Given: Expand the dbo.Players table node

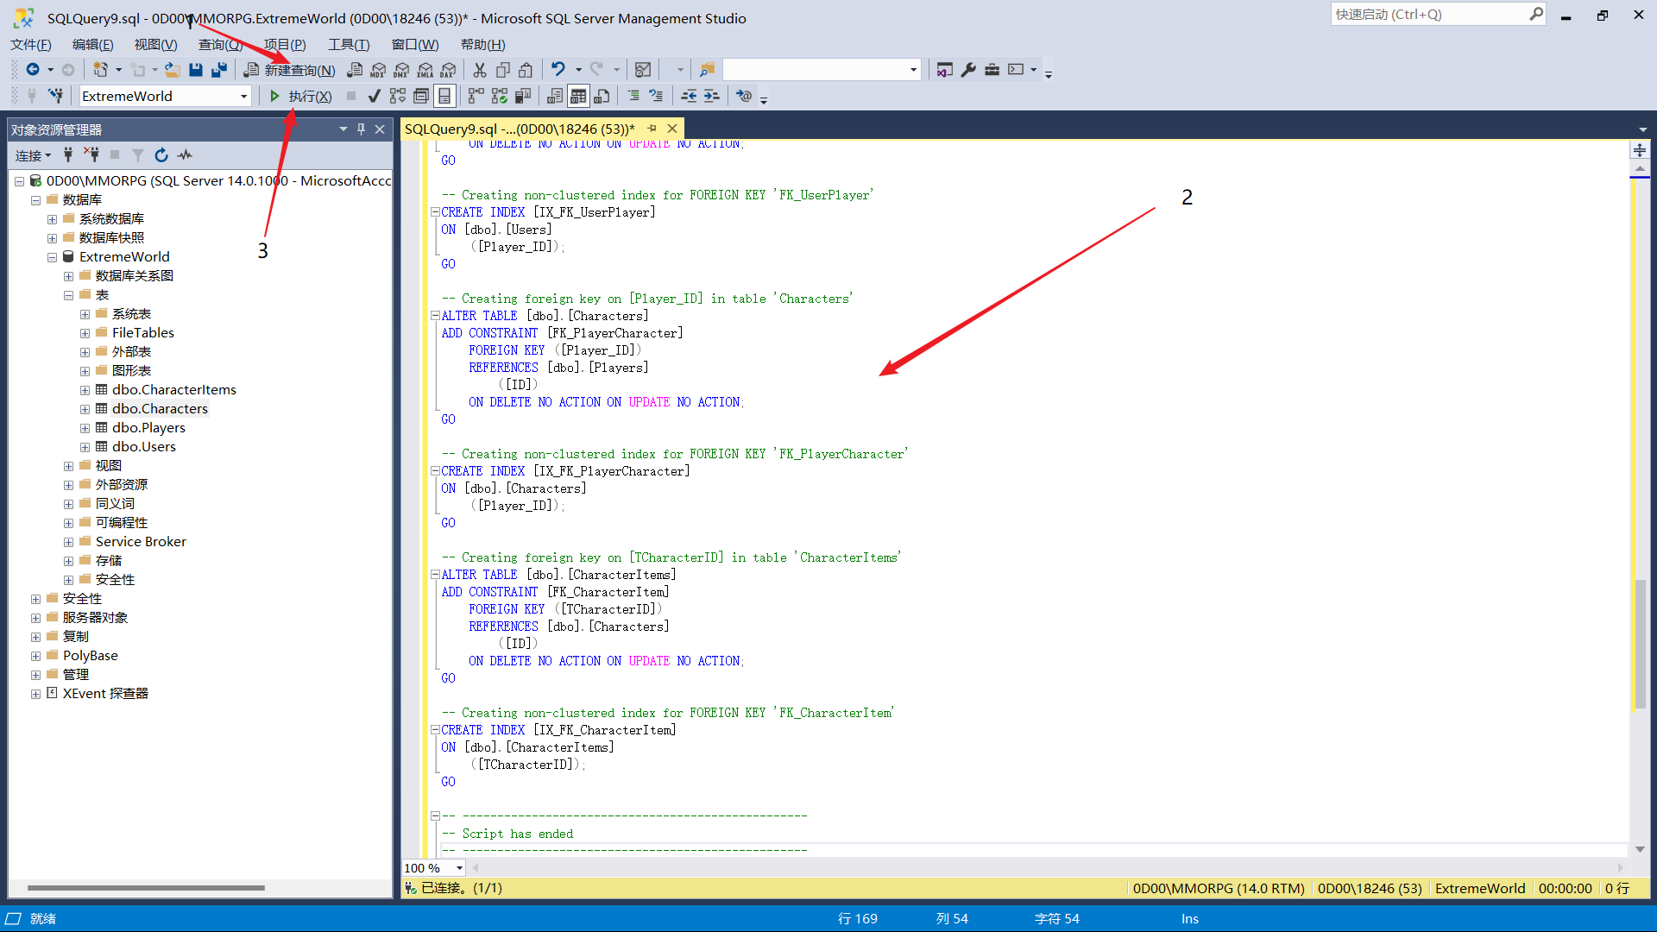Looking at the screenshot, I should [85, 428].
